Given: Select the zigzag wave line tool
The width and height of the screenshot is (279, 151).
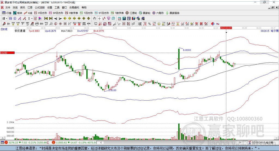Looking at the screenshot, I should coord(119,24).
